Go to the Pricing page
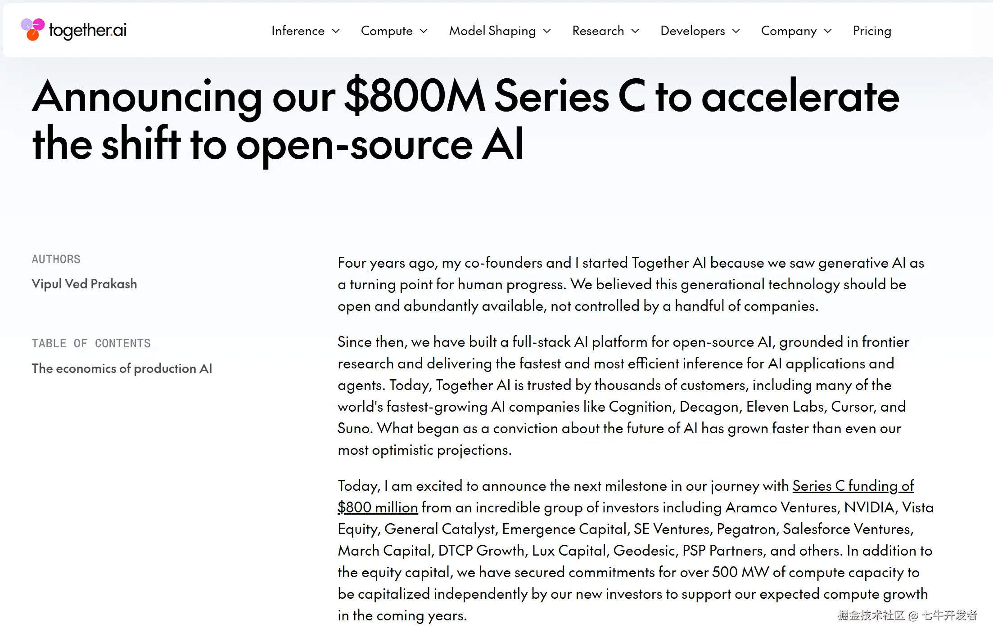Screen dimensions: 993x637 pos(872,31)
